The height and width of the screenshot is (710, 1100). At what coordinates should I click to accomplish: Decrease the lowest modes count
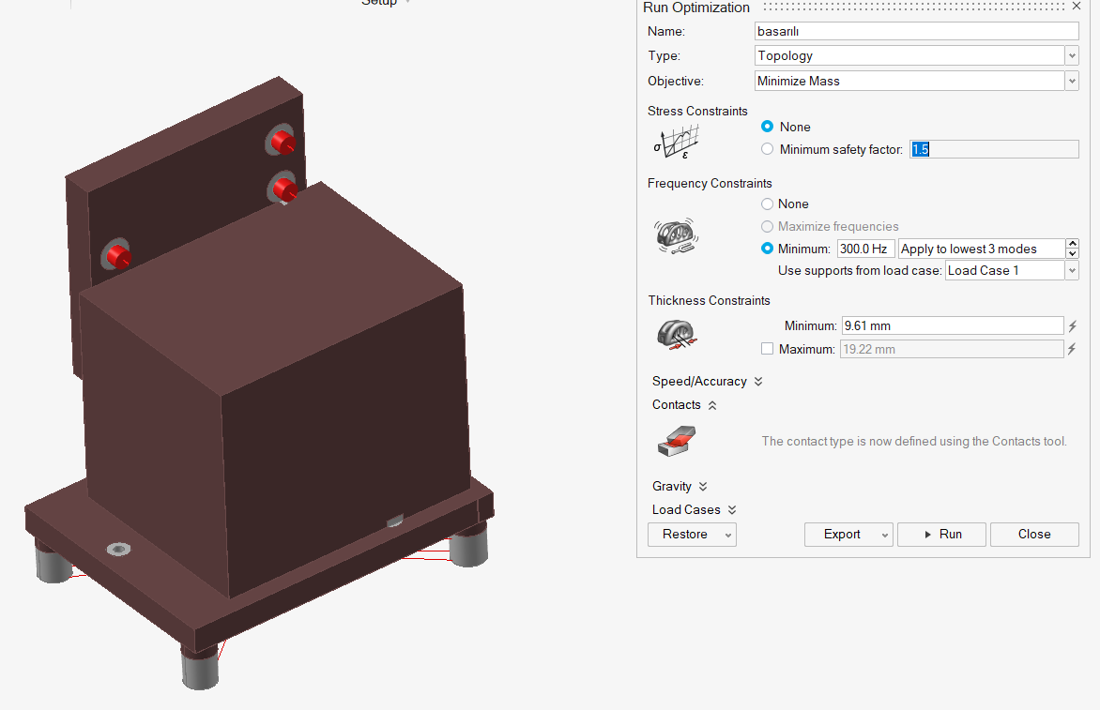click(x=1072, y=254)
